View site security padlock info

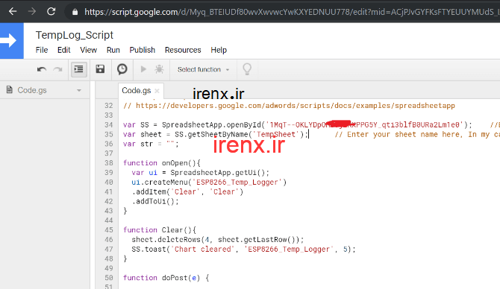coord(75,12)
